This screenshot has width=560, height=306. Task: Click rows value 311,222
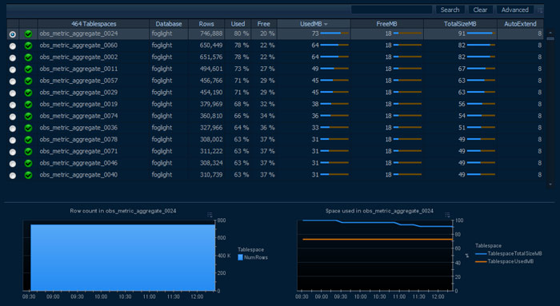[x=211, y=151]
